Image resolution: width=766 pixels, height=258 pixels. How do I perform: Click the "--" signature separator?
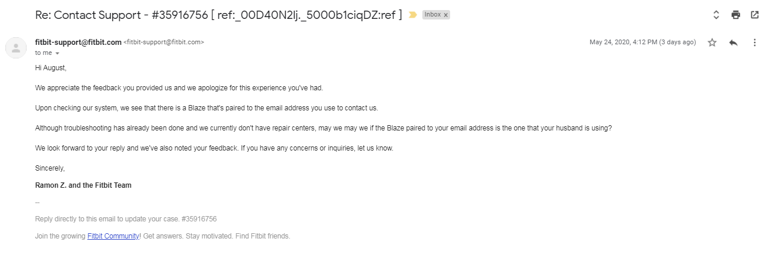37,203
